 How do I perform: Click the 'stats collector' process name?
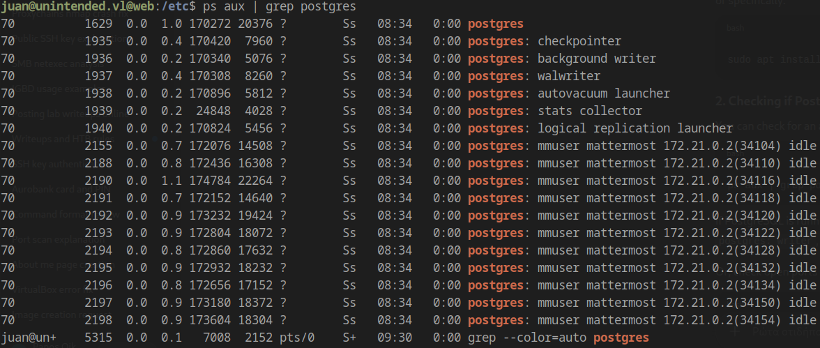590,111
